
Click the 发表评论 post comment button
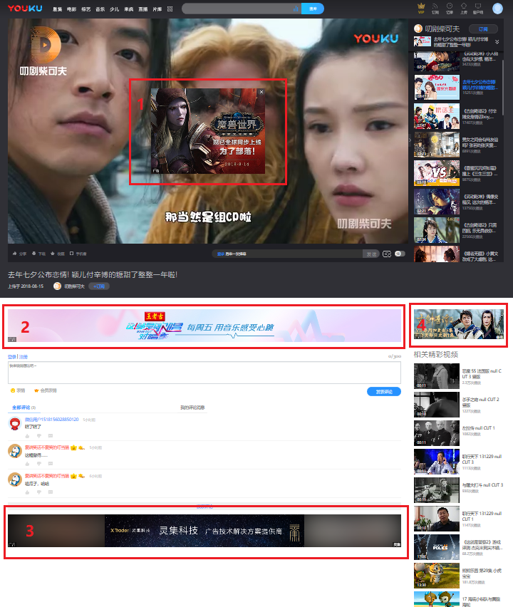pos(384,392)
